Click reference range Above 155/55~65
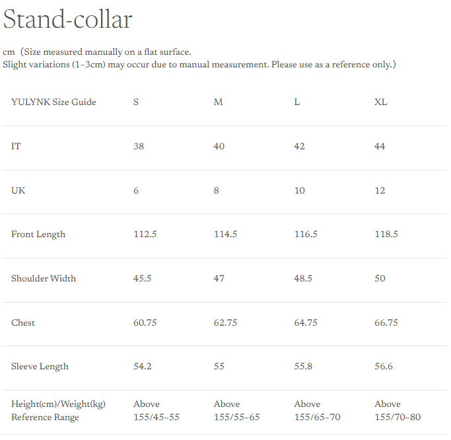The image size is (451, 440). point(237,410)
